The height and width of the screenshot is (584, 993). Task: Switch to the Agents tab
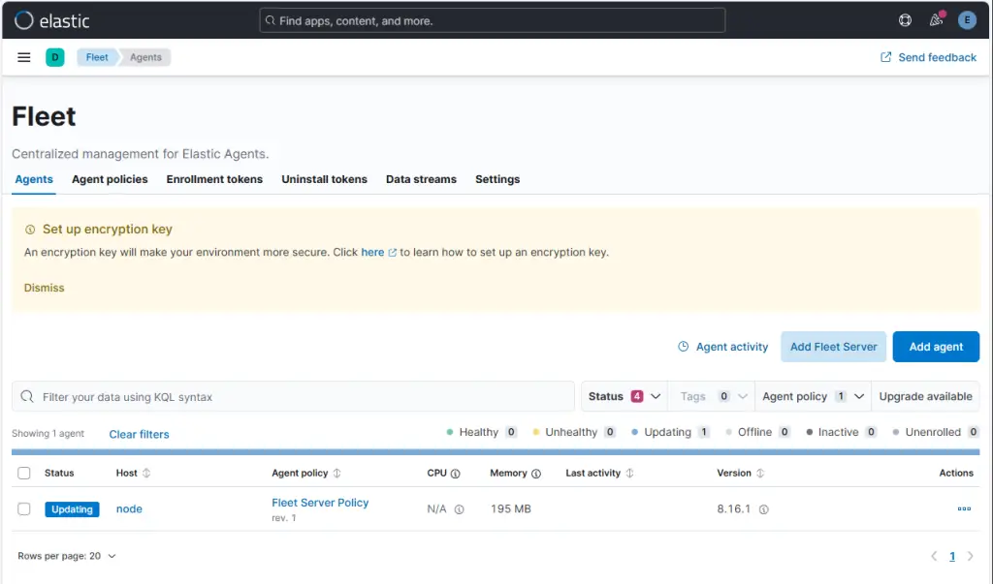[x=34, y=180]
